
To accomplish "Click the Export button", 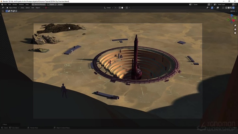I will pos(52,5).
